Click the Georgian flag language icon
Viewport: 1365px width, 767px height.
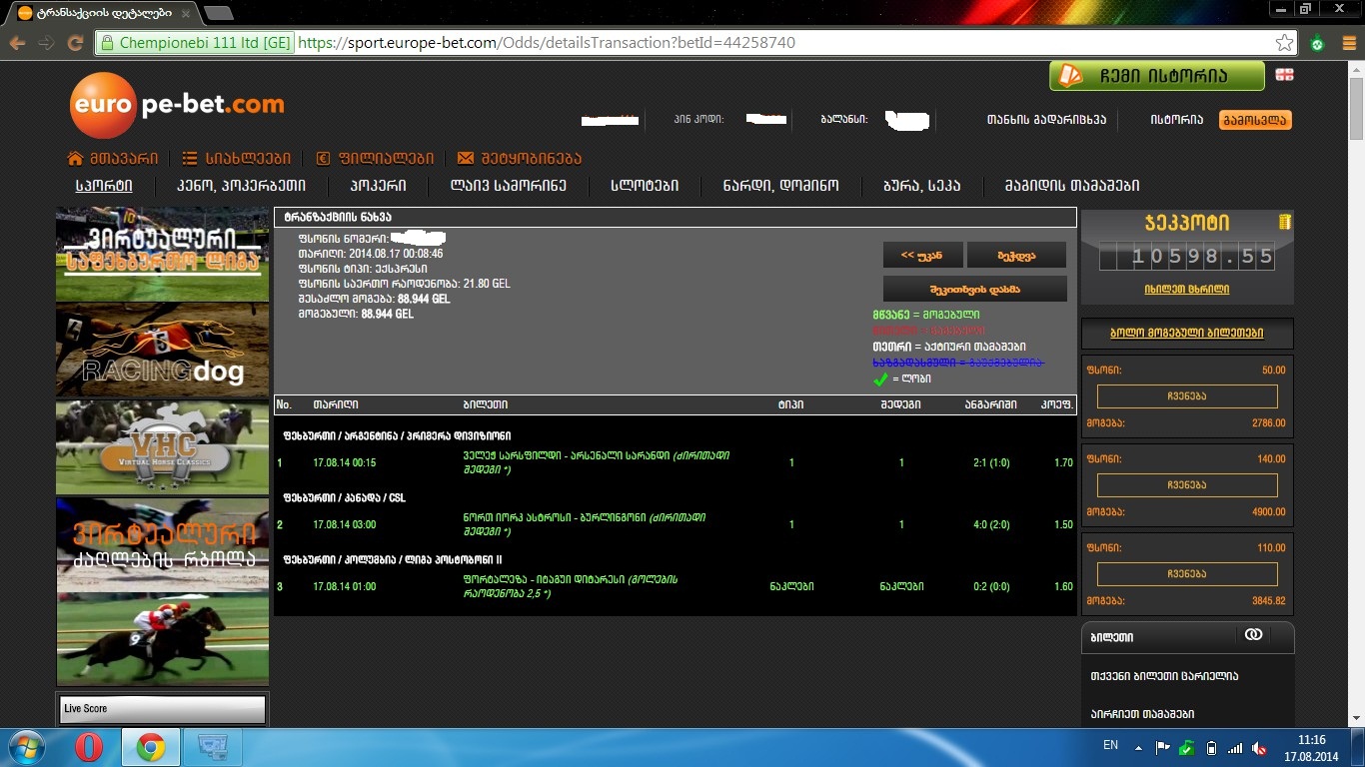pos(1284,75)
